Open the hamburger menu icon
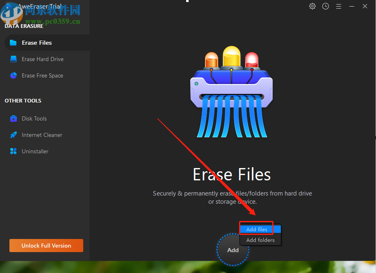The image size is (376, 273). [x=339, y=6]
